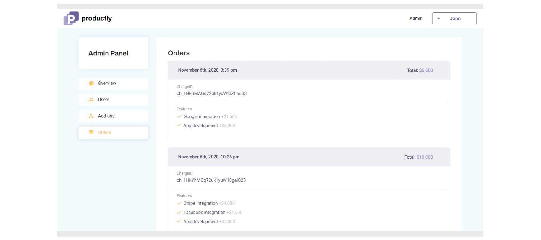The image size is (541, 240).
Task: Click the Orders cart icon
Action: point(91,132)
